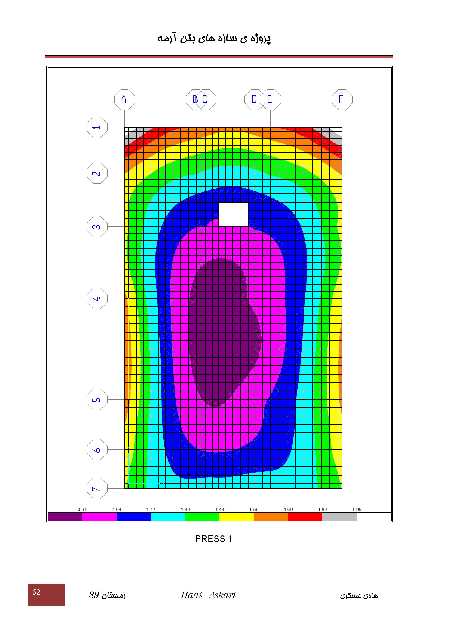Pick the dark purple legend swatch
The image size is (450, 637).
[65, 517]
